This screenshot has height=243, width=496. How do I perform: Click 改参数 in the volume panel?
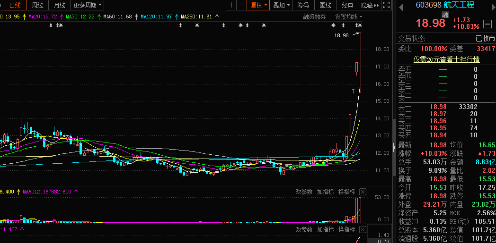point(304,192)
